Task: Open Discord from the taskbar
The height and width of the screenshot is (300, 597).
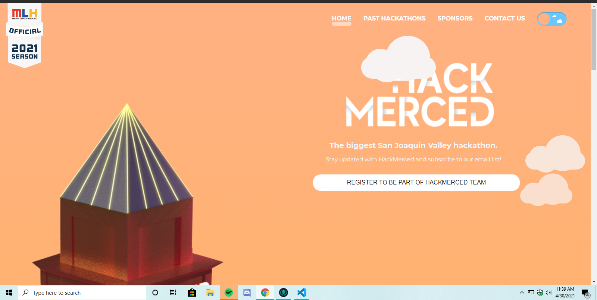Action: pos(247,293)
